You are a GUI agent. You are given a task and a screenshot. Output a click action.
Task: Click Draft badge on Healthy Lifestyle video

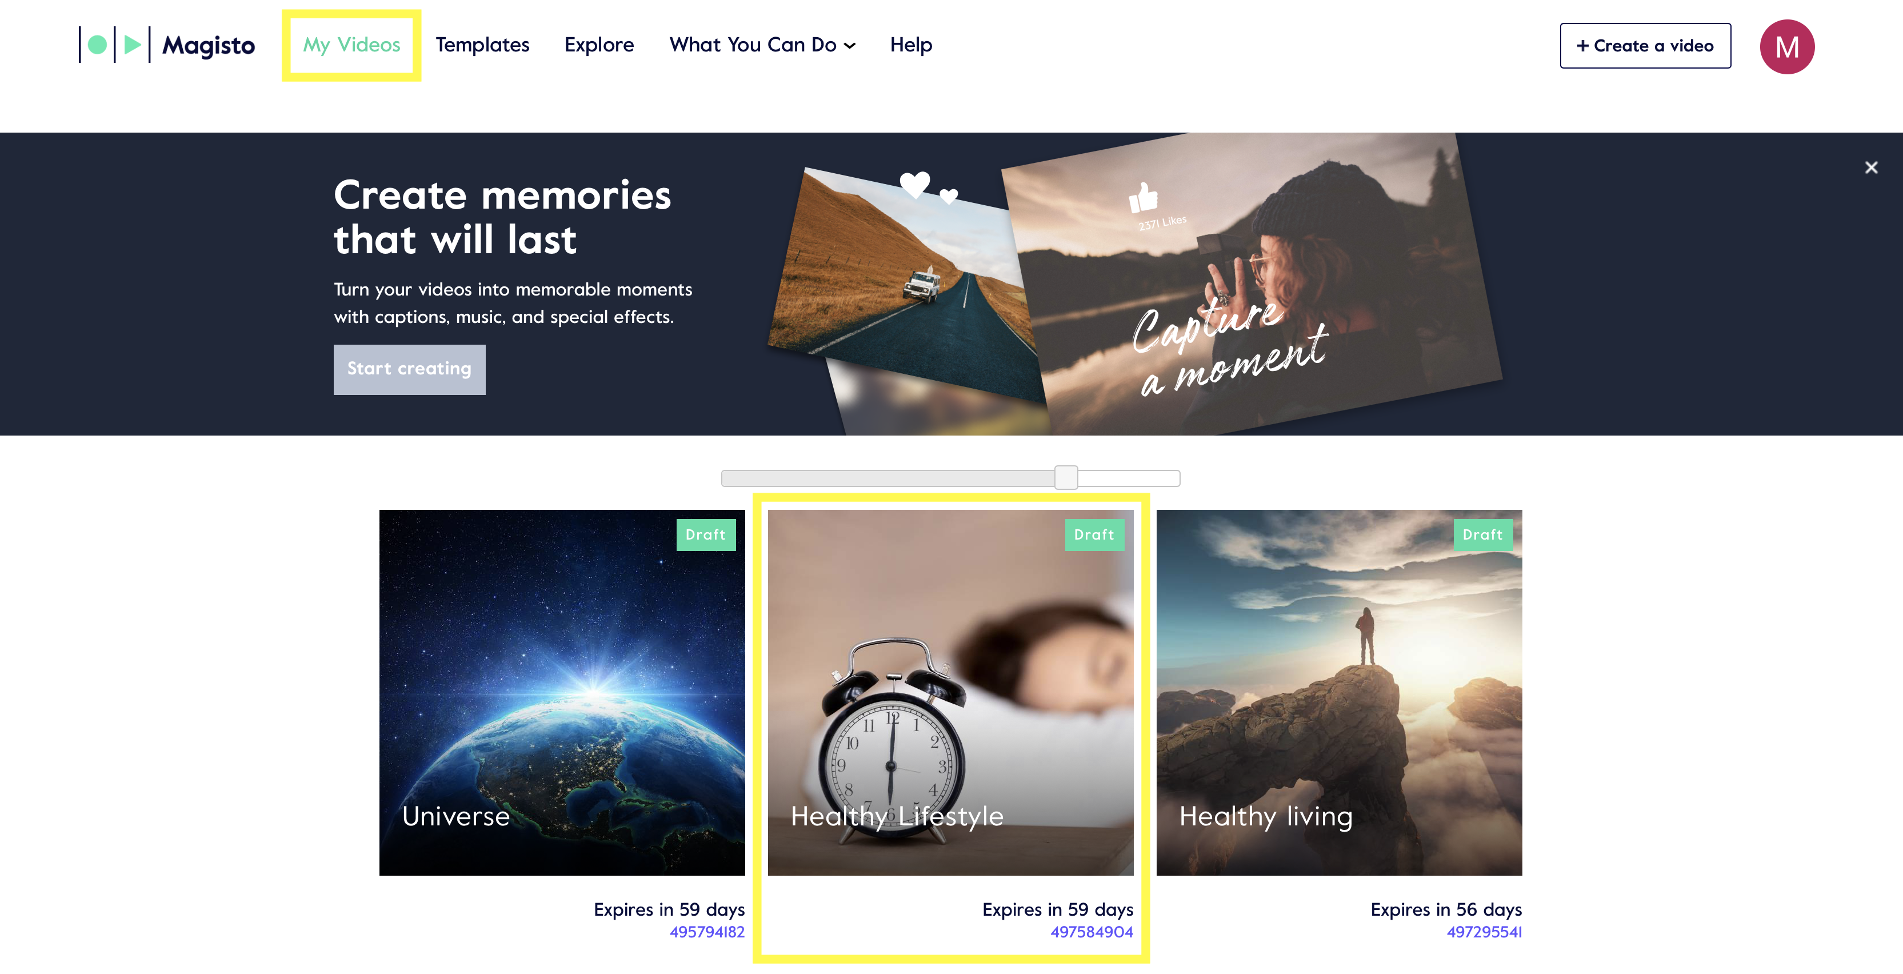click(1094, 534)
